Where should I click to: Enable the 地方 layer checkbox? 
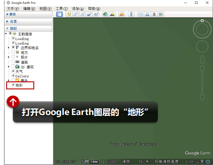(x=13, y=52)
